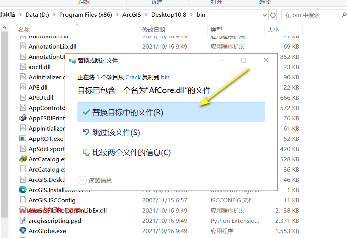
Task: Sort files by size column header
Action: pyautogui.click(x=273, y=30)
